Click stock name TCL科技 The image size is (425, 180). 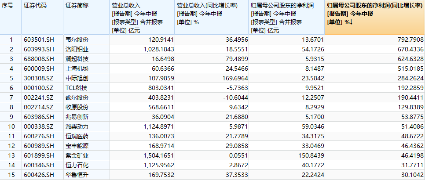[77, 88]
